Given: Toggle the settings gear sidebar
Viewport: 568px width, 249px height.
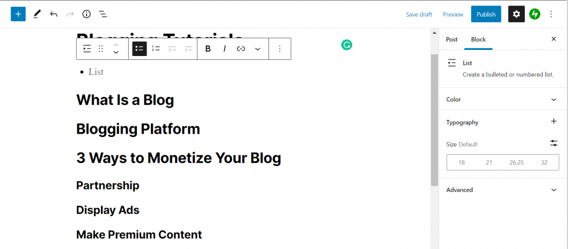Looking at the screenshot, I should pos(516,14).
